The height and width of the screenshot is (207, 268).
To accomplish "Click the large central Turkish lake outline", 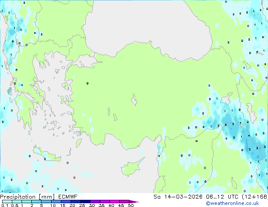I will click(134, 100).
